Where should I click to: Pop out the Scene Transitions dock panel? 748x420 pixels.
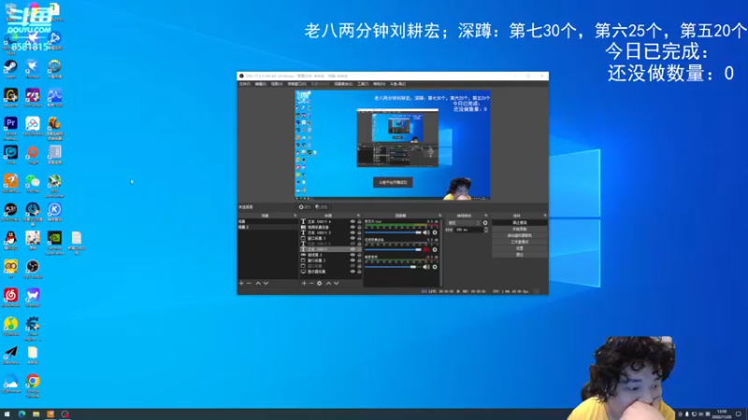tap(486, 216)
